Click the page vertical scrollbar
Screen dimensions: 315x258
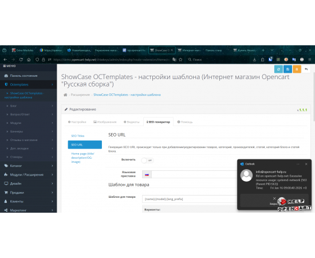pyautogui.click(x=314, y=97)
